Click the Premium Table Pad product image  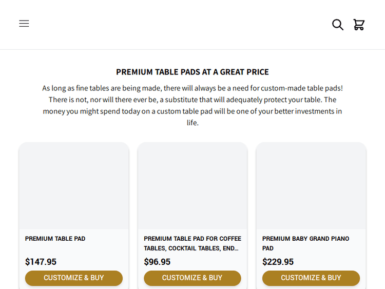(x=74, y=186)
